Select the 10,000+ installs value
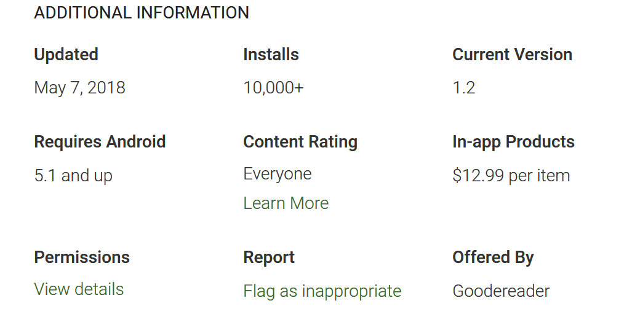The width and height of the screenshot is (640, 322). [273, 88]
